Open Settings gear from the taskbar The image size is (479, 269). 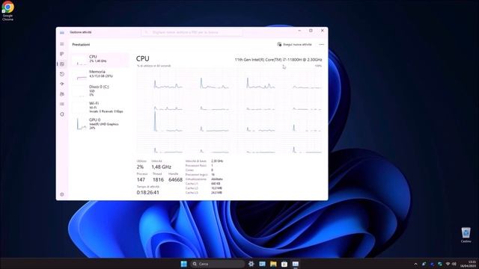coord(251,264)
